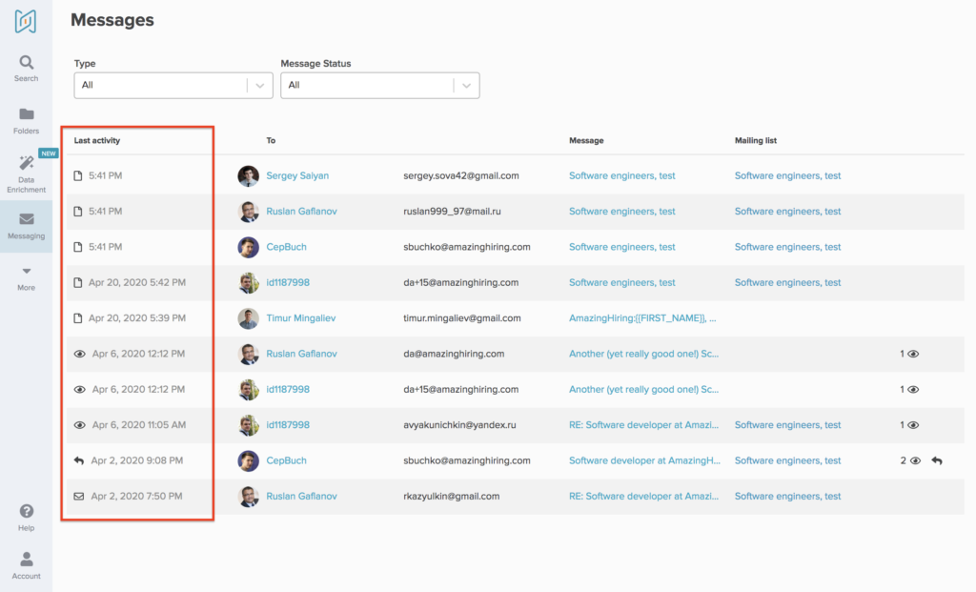The height and width of the screenshot is (592, 976).
Task: Open Messaging in the sidebar
Action: click(26, 226)
